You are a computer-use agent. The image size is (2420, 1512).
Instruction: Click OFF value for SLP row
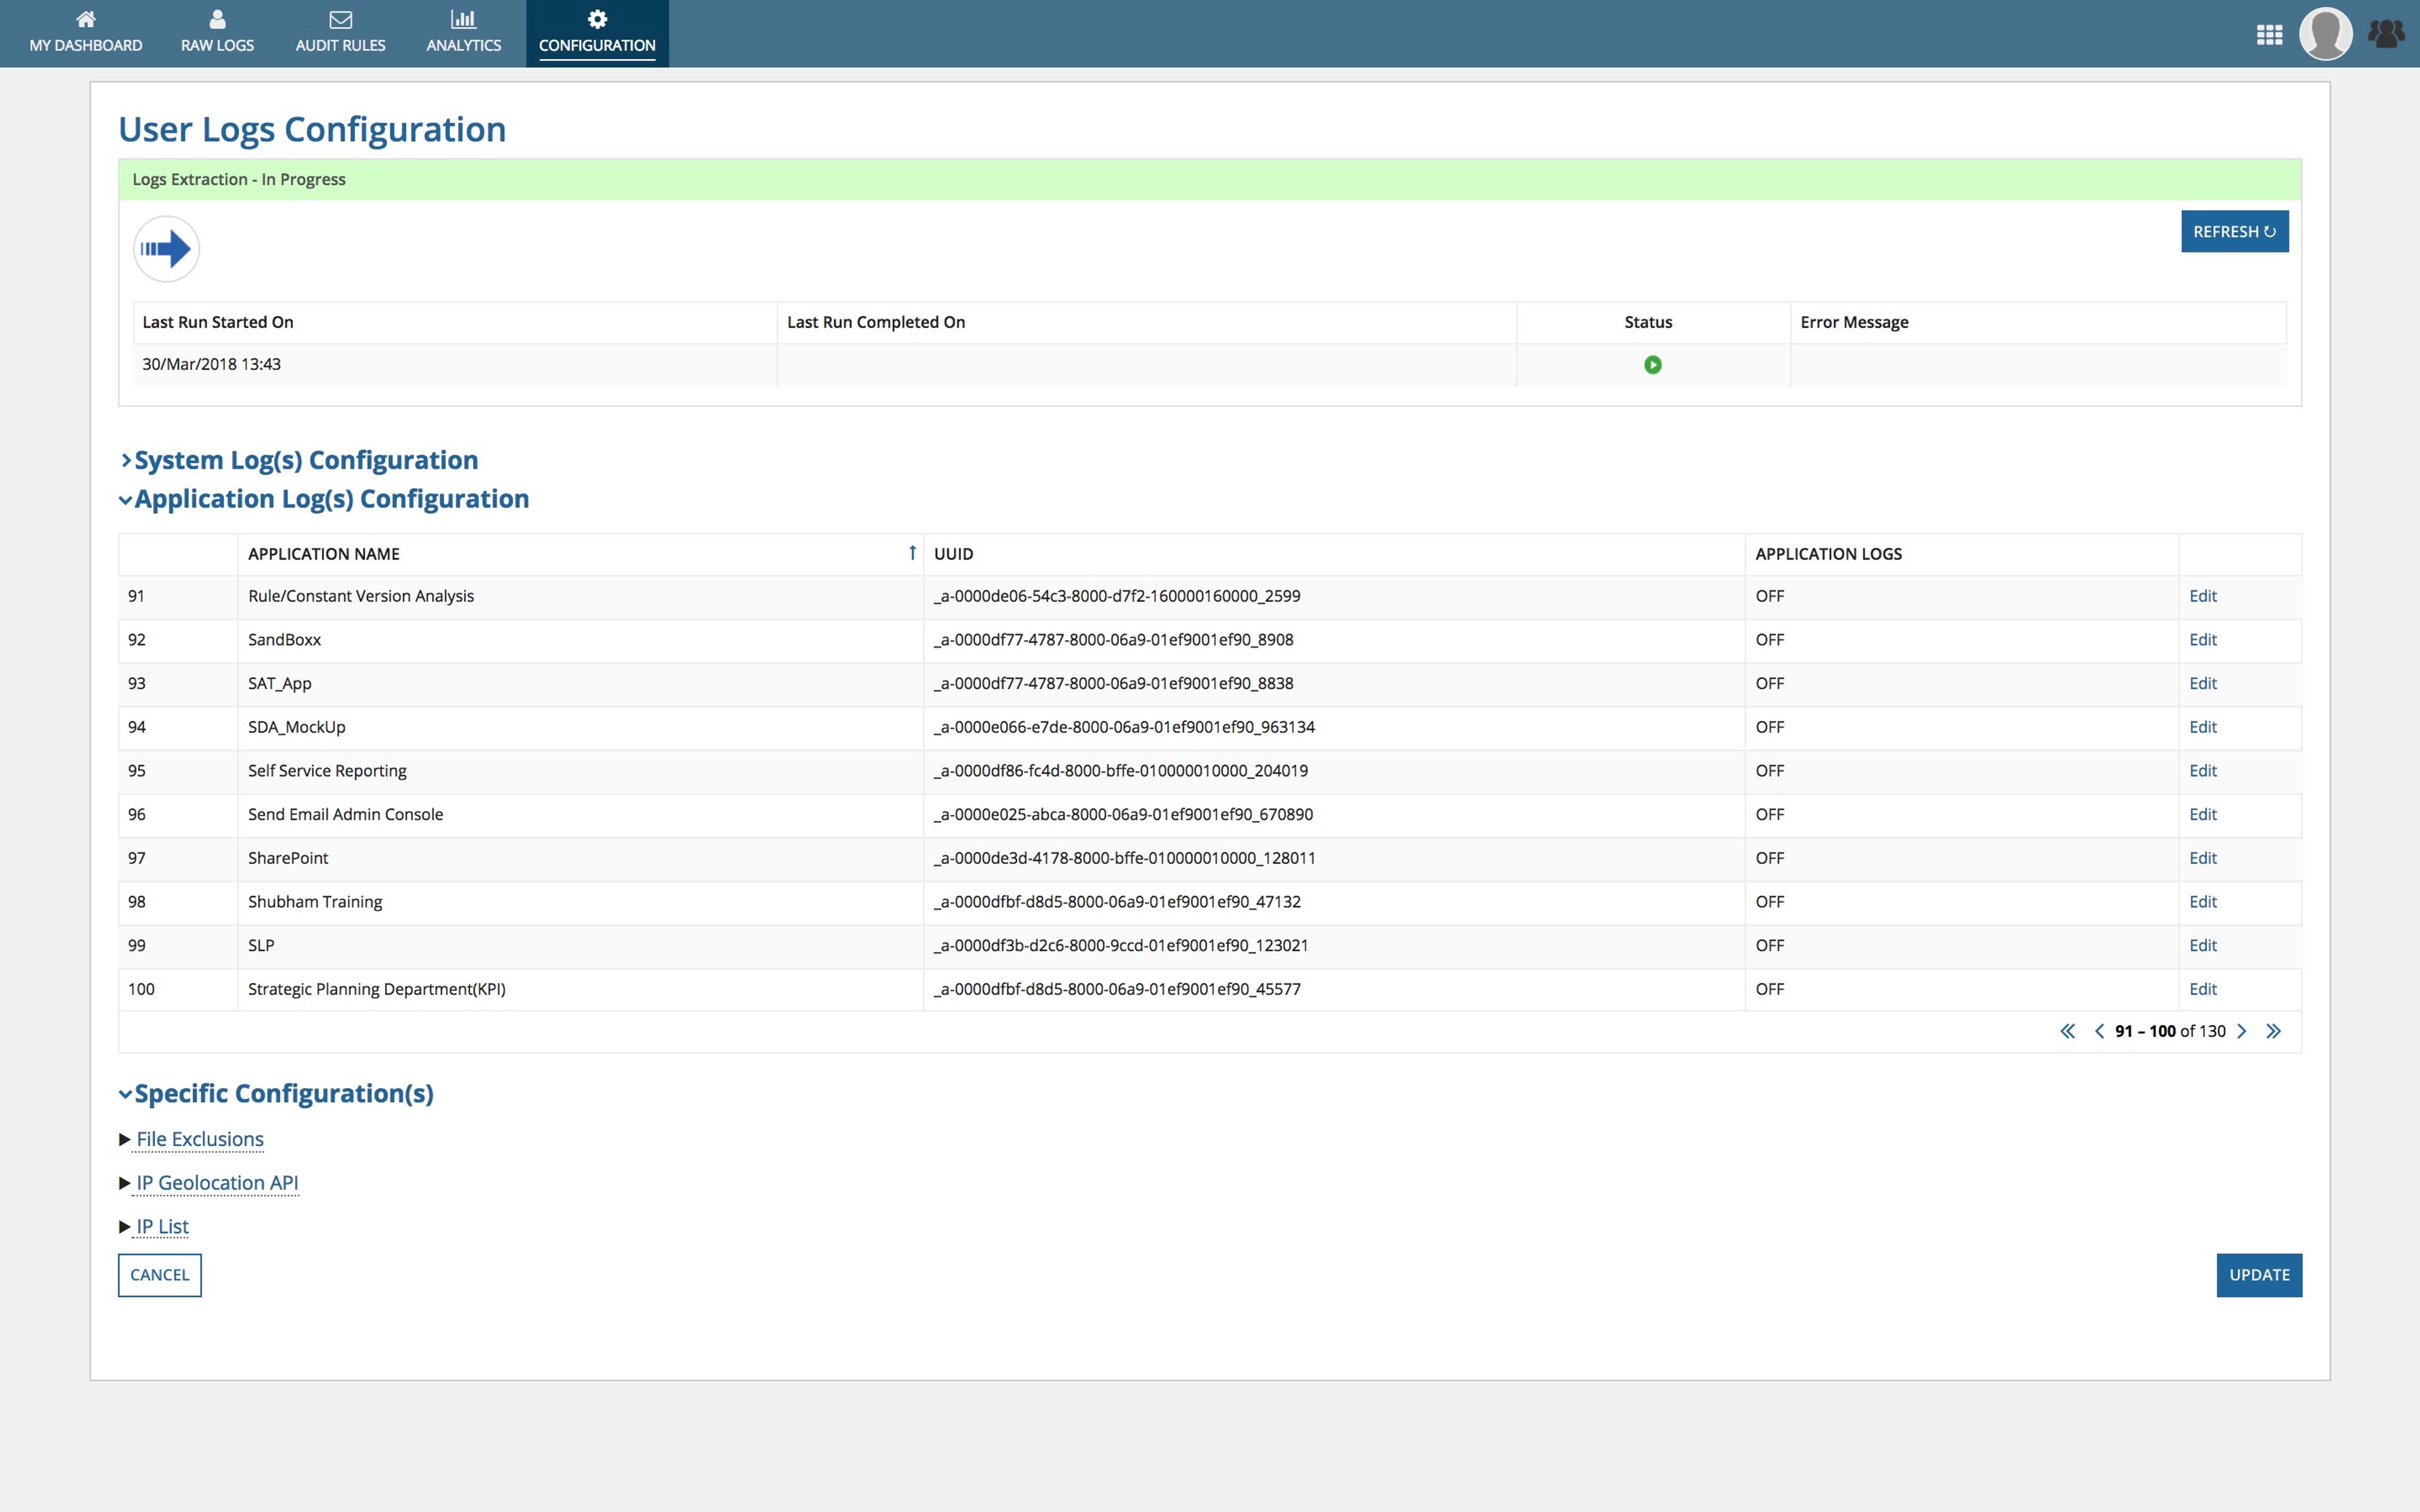coord(1769,945)
